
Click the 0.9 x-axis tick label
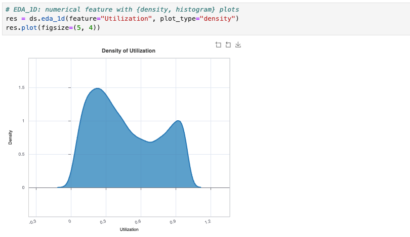(173, 222)
